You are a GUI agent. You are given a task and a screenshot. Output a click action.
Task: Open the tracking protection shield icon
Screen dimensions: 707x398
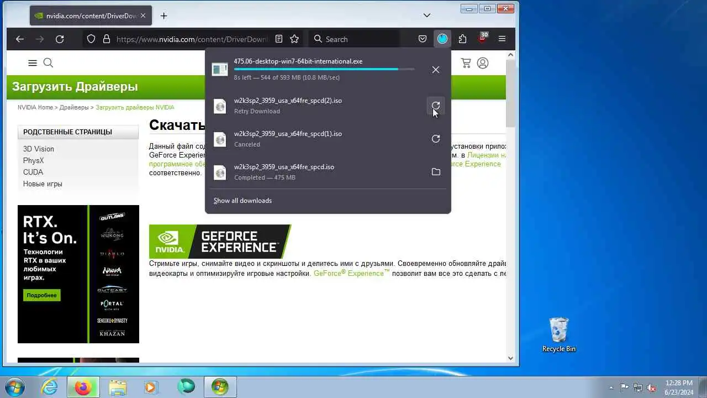click(x=91, y=39)
